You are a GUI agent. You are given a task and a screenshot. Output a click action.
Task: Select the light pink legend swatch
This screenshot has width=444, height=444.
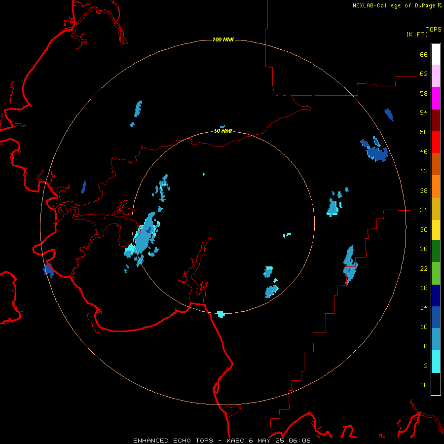[436, 76]
